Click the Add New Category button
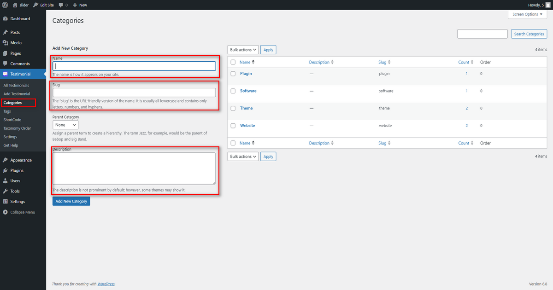 (71, 201)
